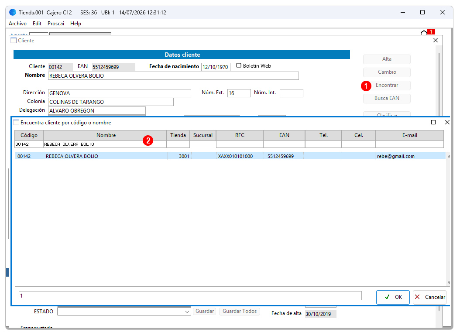The height and width of the screenshot is (336, 460).
Task: Select result row REBECA OLVERA BOLIO
Action: point(230,156)
